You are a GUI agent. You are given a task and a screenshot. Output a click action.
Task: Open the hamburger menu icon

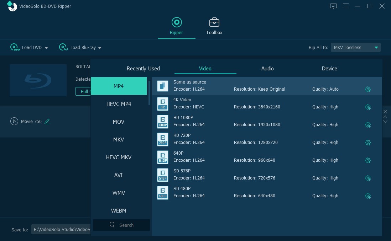[x=345, y=6]
